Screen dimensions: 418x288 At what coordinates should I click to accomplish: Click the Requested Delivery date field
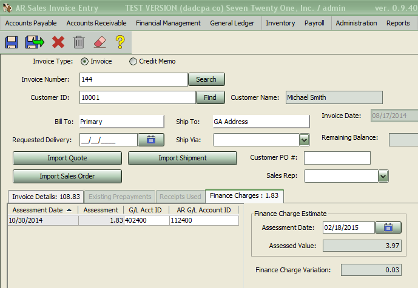coord(109,140)
